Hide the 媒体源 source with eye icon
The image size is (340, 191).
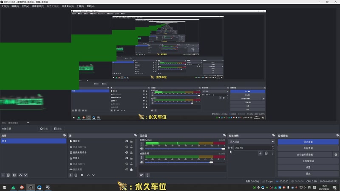coord(127,141)
